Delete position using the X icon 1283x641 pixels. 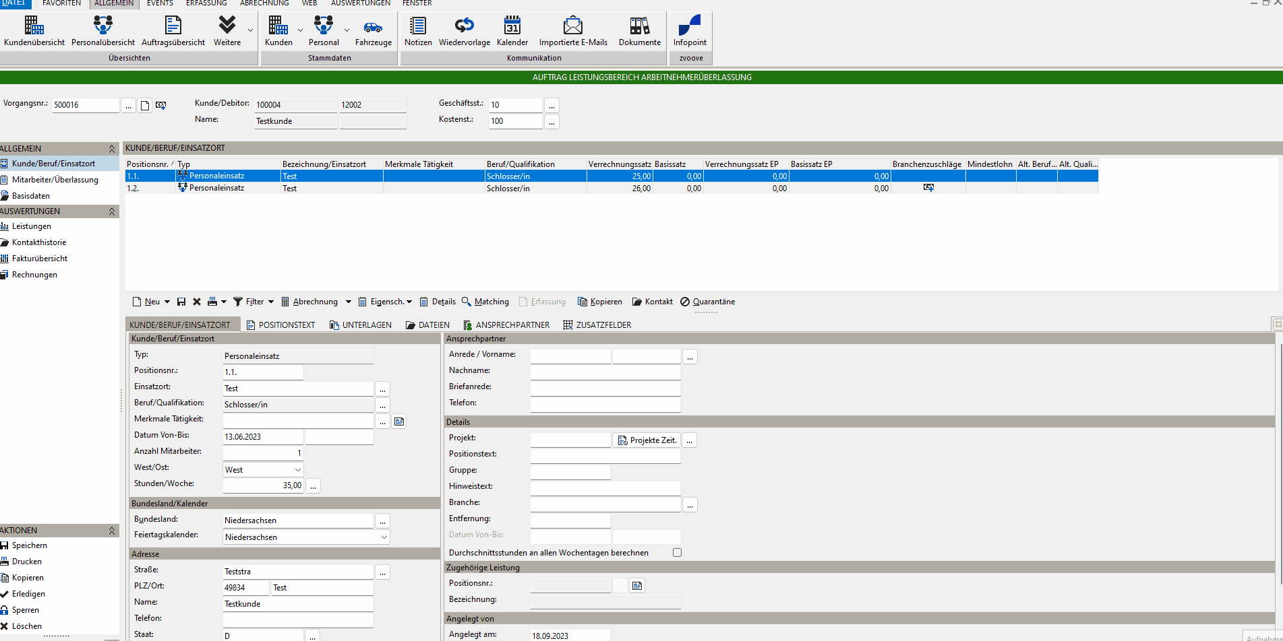click(197, 302)
